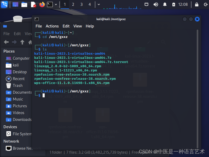Click kali-linux-2023.1-virtualbox-amd64.7z.torrent in terminal output
209x157 pixels.
(x=81, y=62)
